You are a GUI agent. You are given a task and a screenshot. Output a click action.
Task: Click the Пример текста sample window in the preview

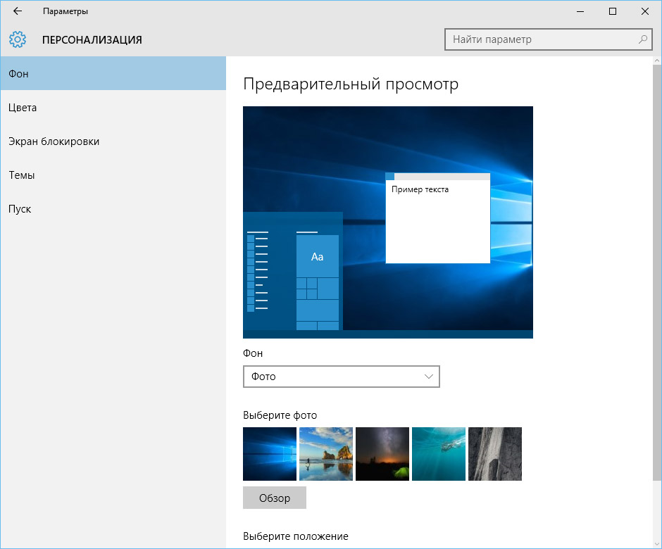(438, 218)
